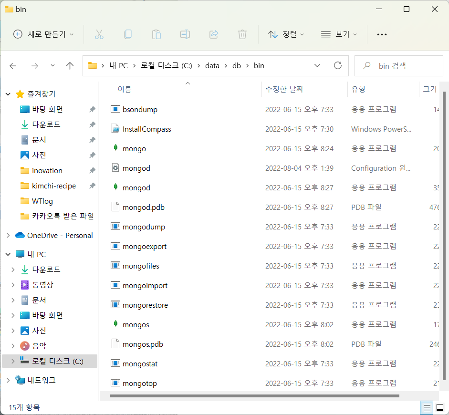
Task: Open the 새로 만들기 dropdown
Action: (43, 34)
